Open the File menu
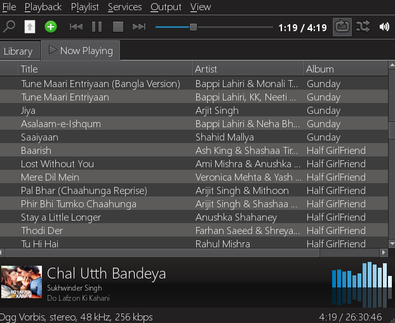 coord(9,7)
